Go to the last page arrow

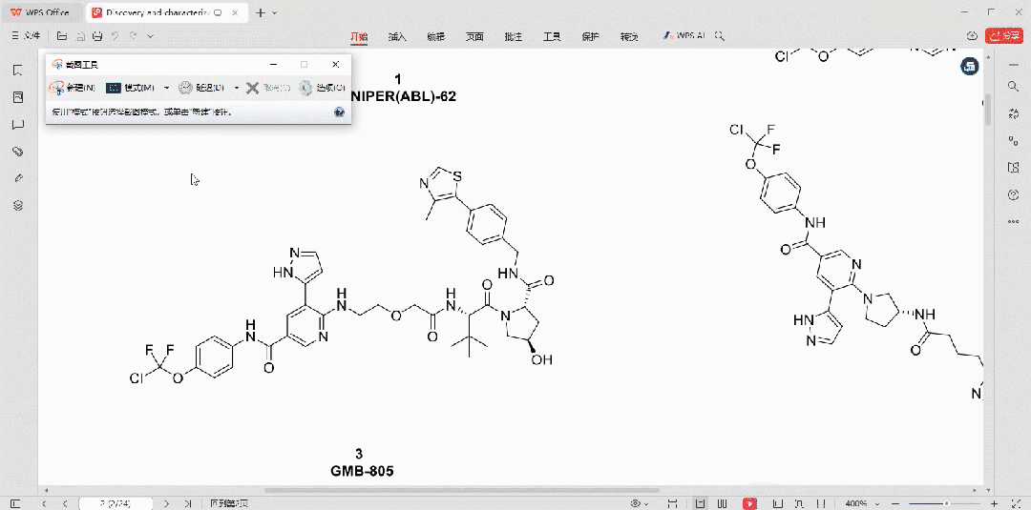[x=188, y=503]
